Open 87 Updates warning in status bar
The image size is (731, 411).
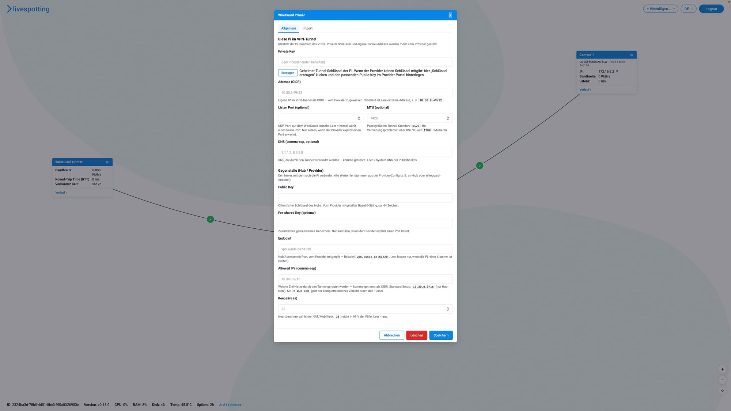coord(230,405)
